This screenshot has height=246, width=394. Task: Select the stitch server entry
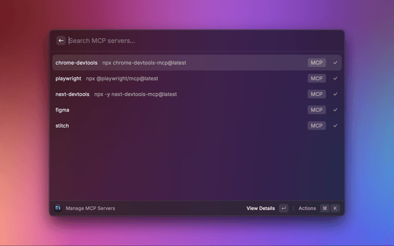click(185, 125)
